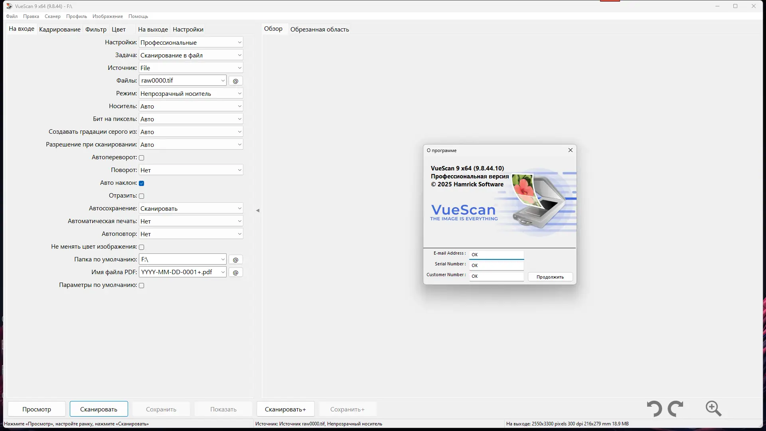Image resolution: width=766 pixels, height=431 pixels.
Task: Close the О программе dialog with X
Action: 571,150
